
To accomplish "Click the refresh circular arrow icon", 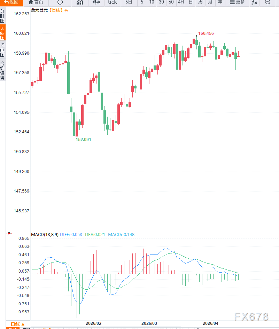I will coord(60,2).
